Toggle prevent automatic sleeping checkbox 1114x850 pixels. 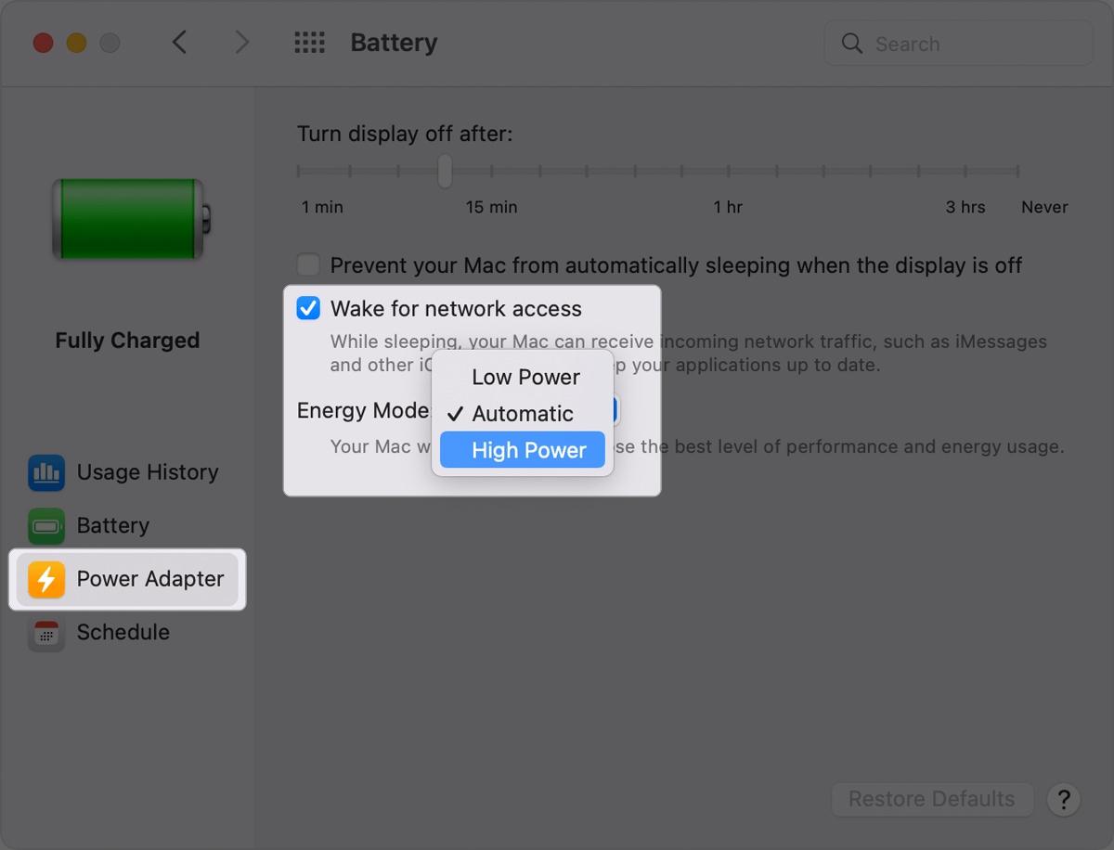point(308,265)
